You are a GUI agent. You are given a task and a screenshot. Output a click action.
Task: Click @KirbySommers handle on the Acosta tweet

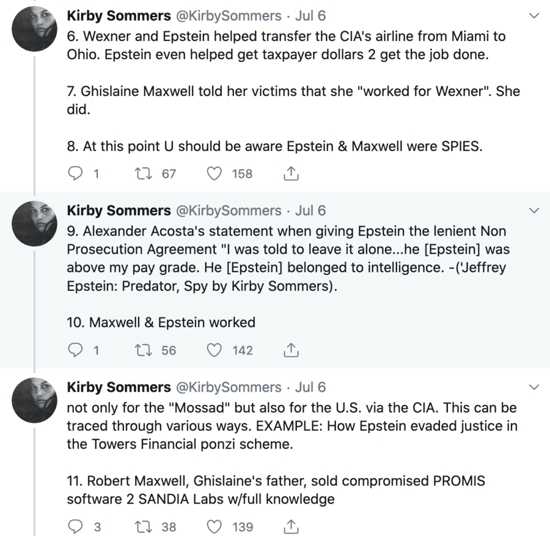229,211
